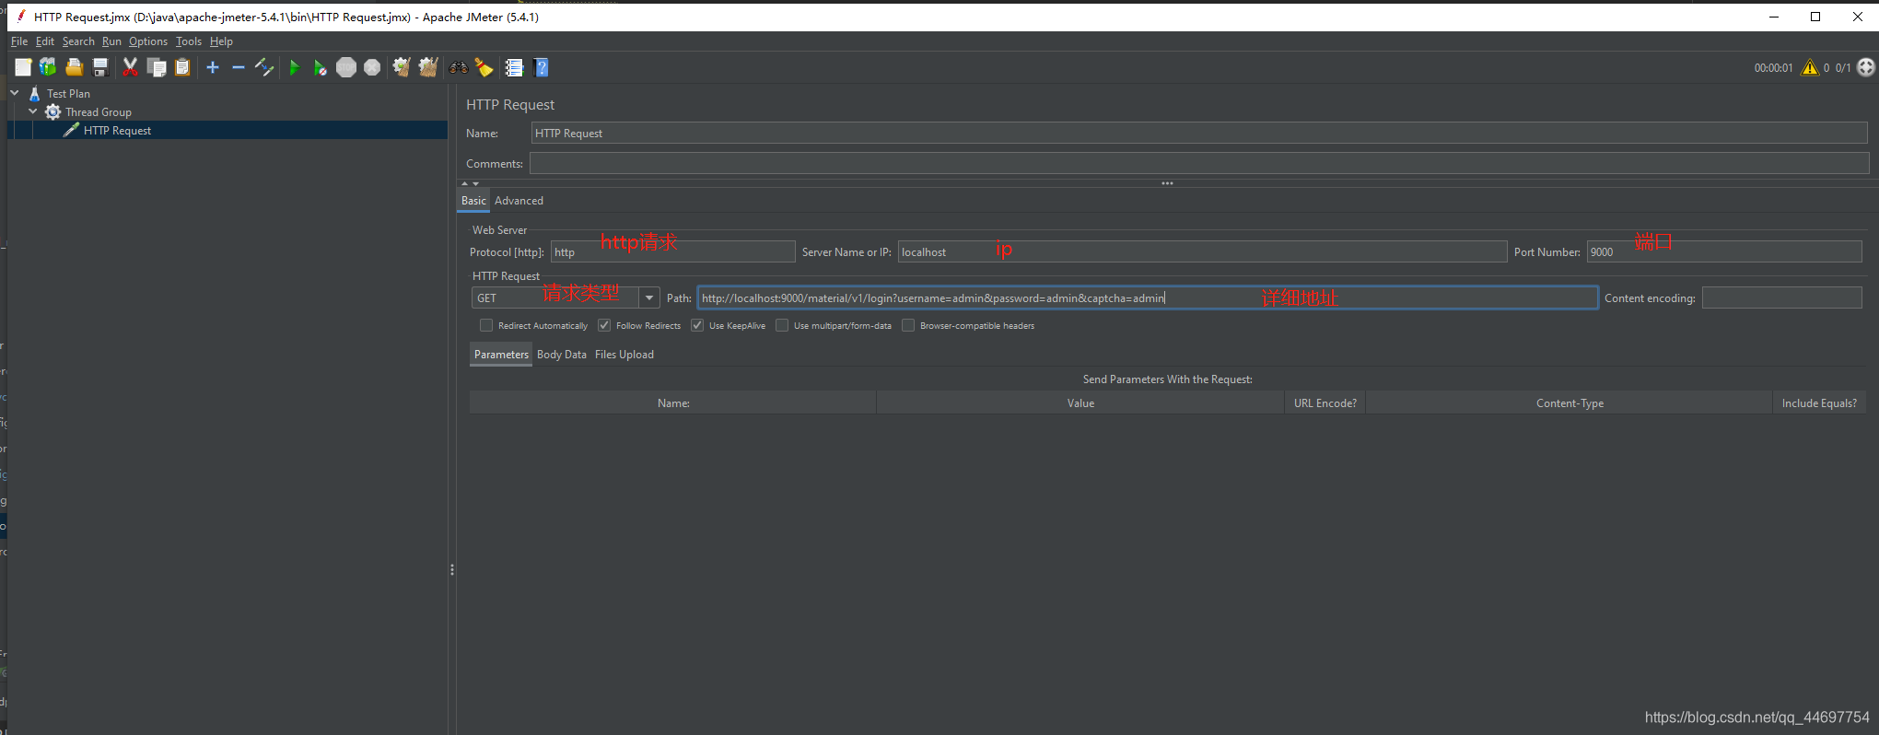
Task: Open the Tools menu
Action: [189, 41]
